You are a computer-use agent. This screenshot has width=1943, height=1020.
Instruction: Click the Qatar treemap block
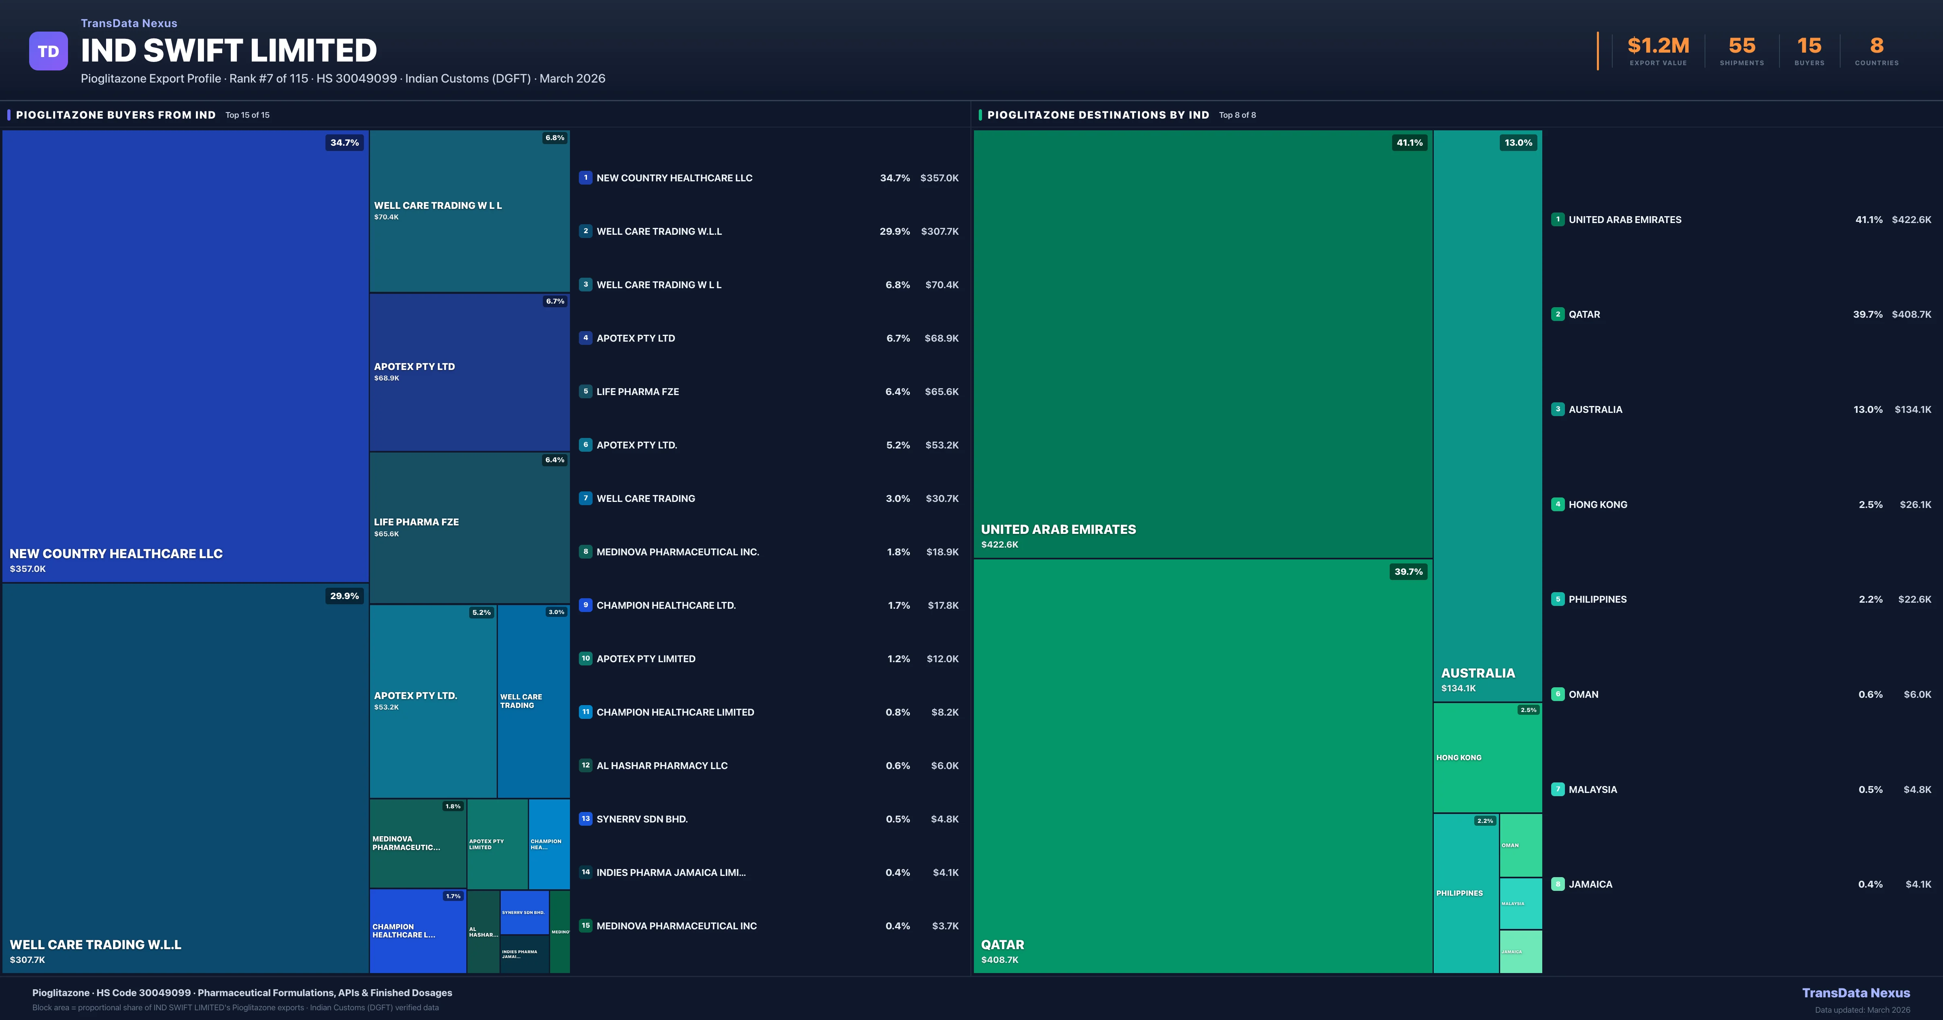1202,766
